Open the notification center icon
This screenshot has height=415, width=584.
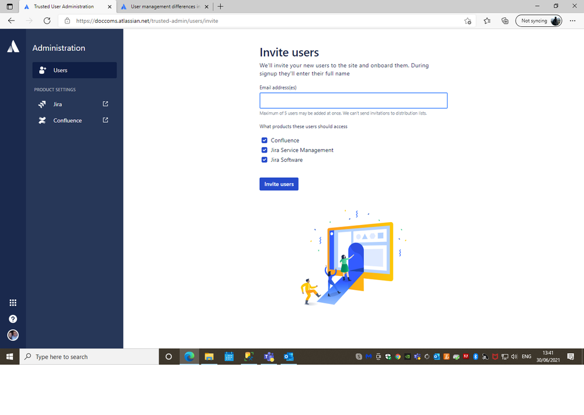pyautogui.click(x=571, y=357)
